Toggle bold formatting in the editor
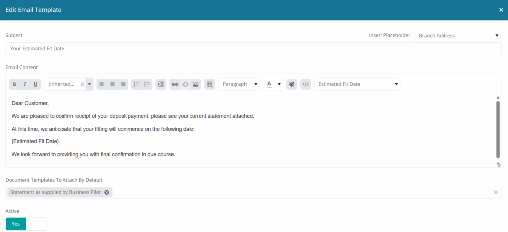This screenshot has width=508, height=232. pos(14,84)
